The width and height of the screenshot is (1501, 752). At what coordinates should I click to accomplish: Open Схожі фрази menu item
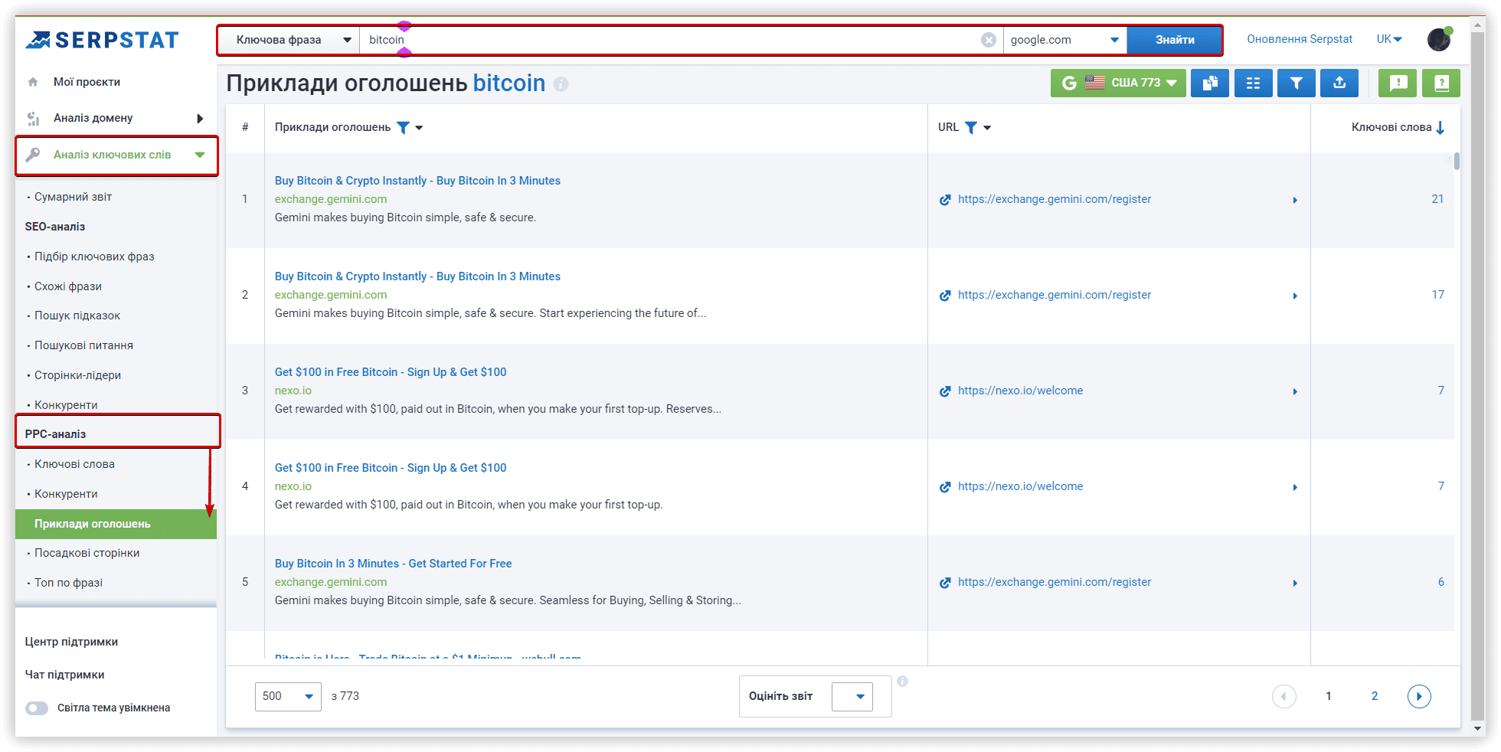tap(68, 286)
